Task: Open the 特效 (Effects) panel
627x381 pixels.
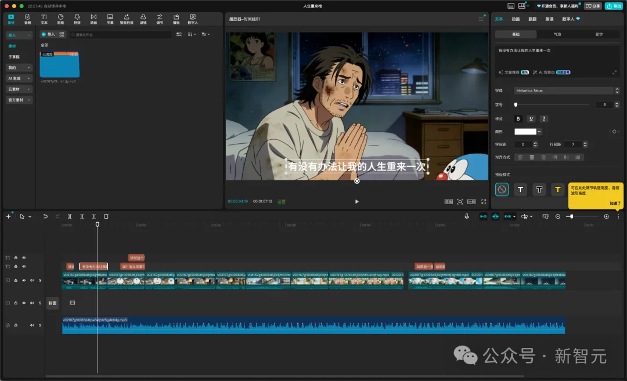Action: pyautogui.click(x=77, y=19)
